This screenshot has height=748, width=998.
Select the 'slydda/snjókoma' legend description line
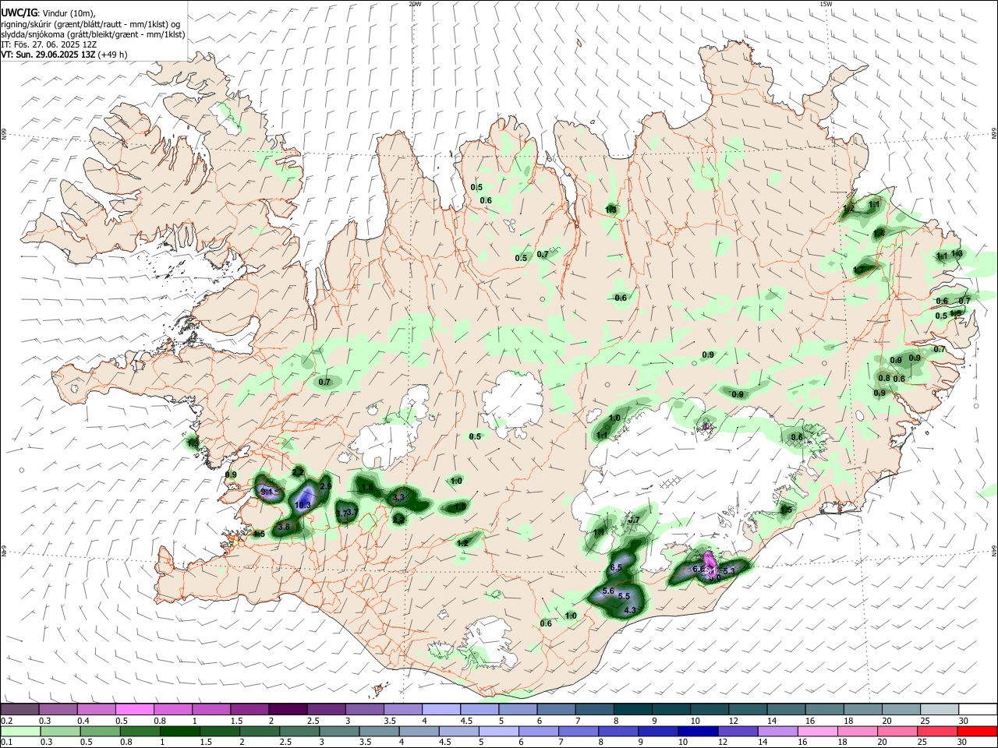[x=93, y=34]
